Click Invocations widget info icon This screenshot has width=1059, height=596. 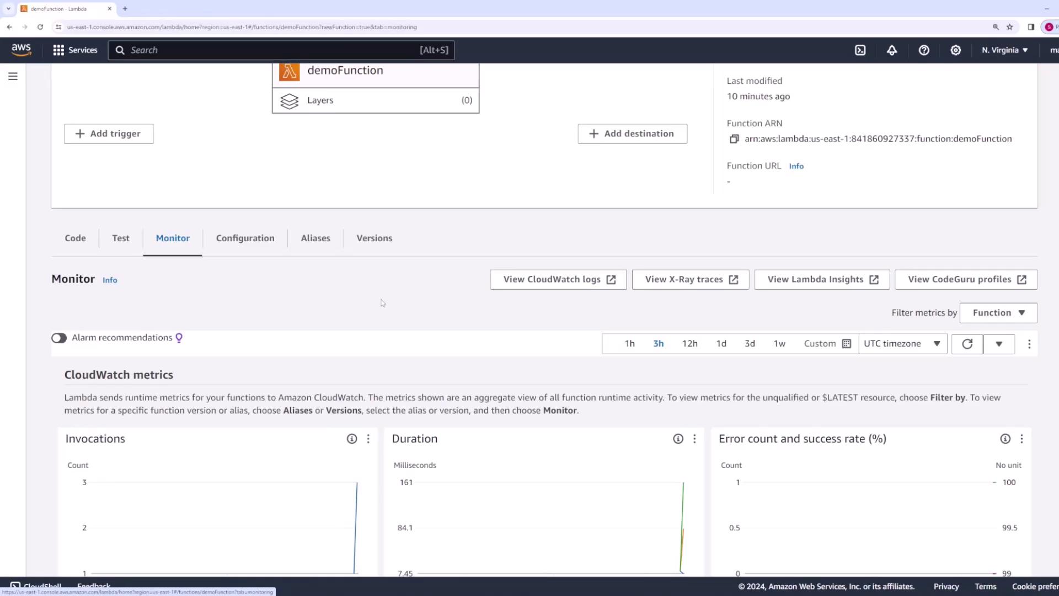[x=351, y=439]
